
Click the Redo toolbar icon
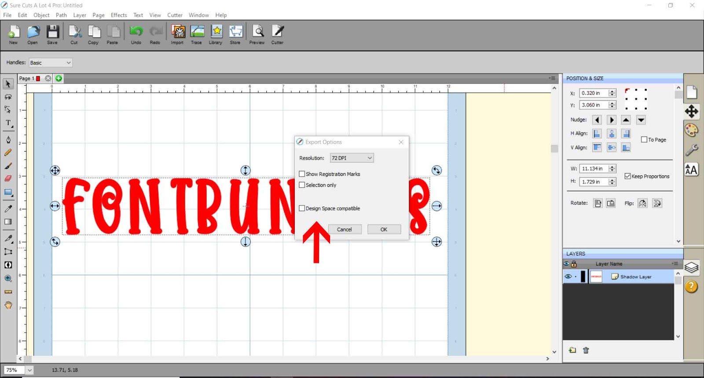pyautogui.click(x=155, y=34)
